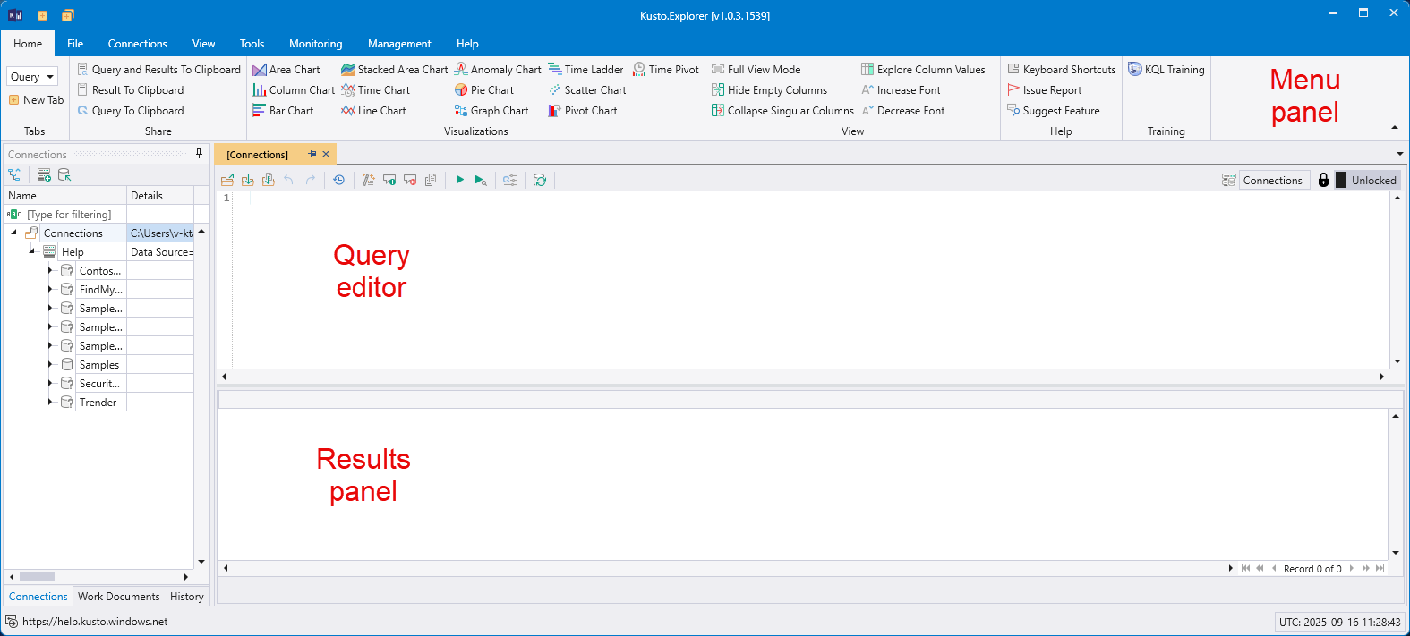The width and height of the screenshot is (1410, 636).
Task: Click the refresh database schema icon
Action: 540,180
